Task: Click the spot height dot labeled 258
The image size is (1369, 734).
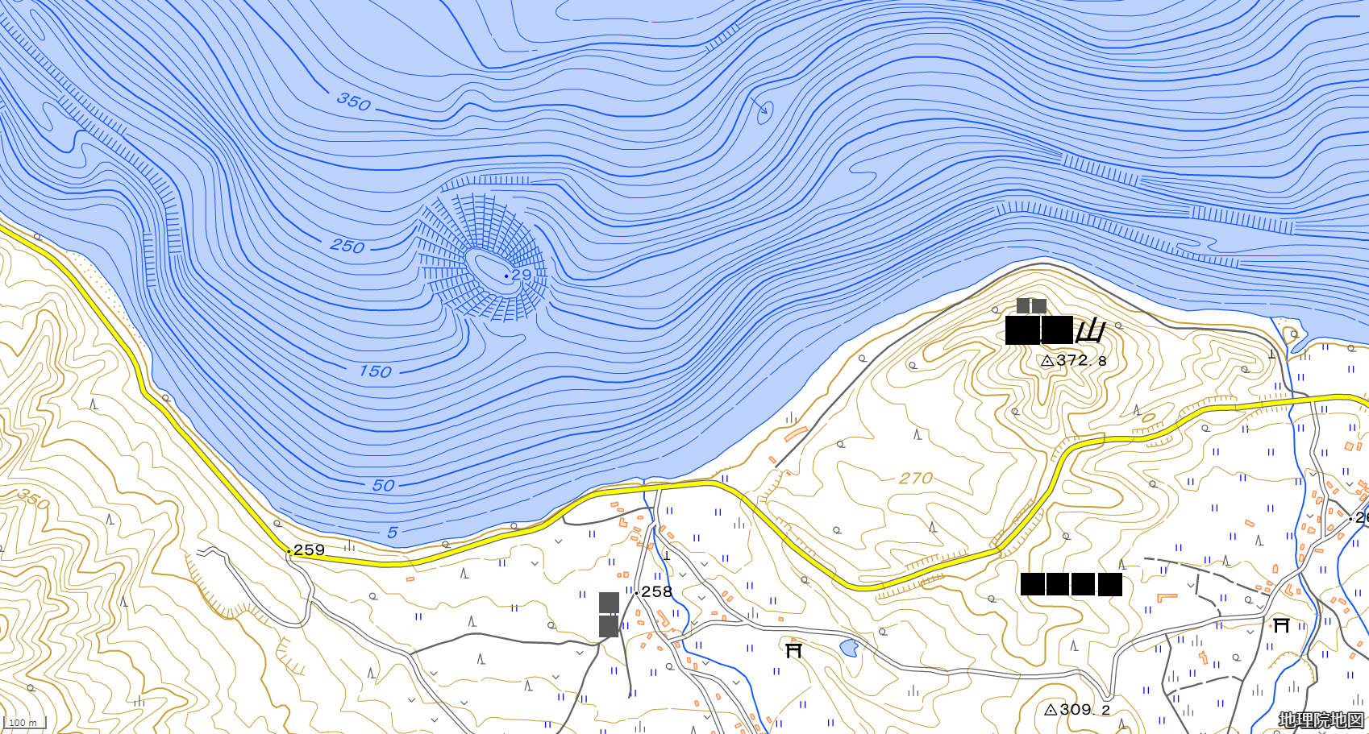Action: pyautogui.click(x=636, y=593)
